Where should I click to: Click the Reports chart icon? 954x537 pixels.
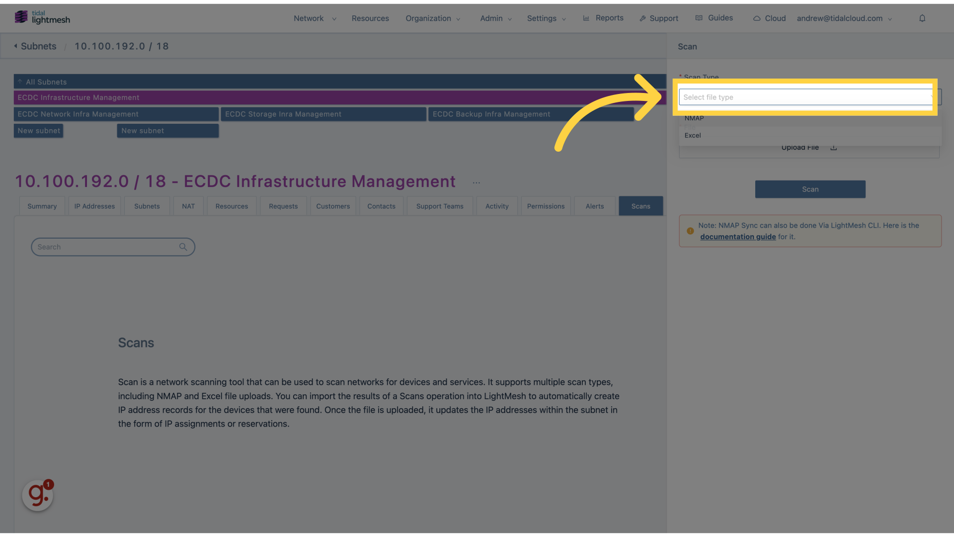coord(586,18)
